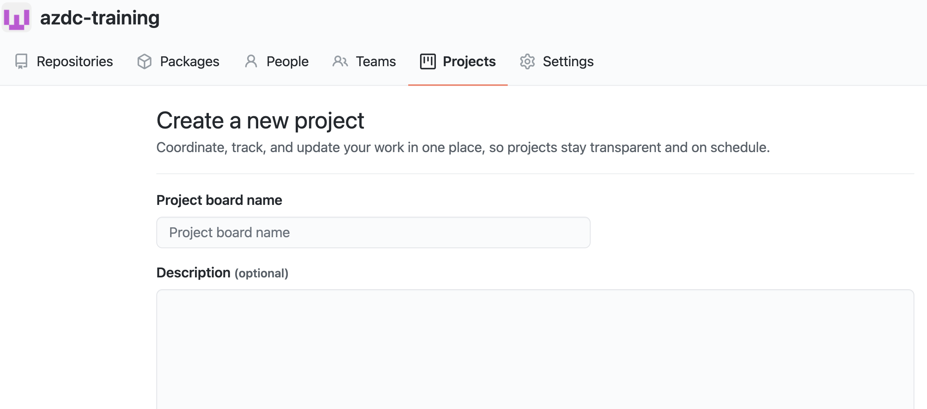Click the Projects board icon
927x409 pixels.
pos(428,61)
